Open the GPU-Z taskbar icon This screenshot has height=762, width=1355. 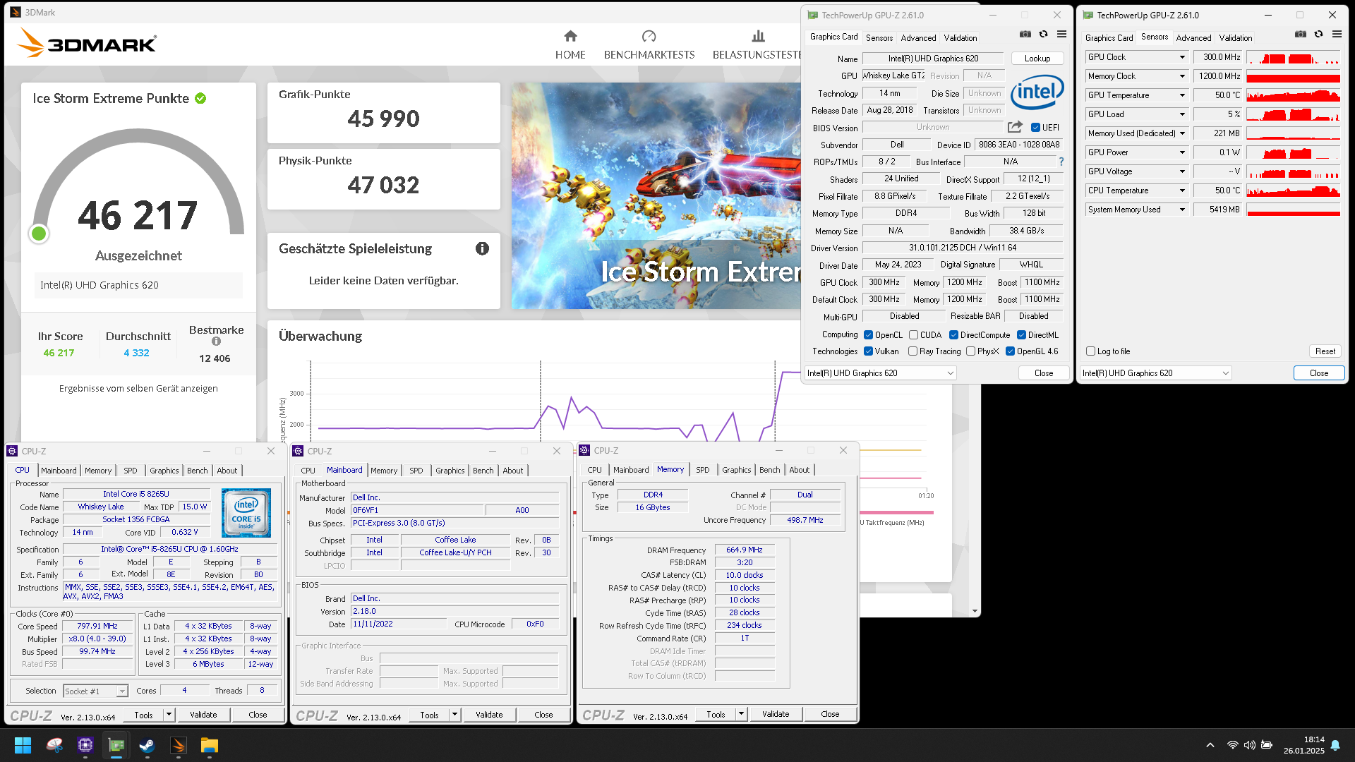pyautogui.click(x=116, y=745)
